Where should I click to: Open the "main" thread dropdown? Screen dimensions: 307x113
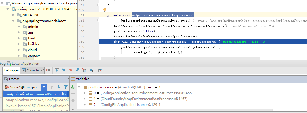(x=44, y=87)
